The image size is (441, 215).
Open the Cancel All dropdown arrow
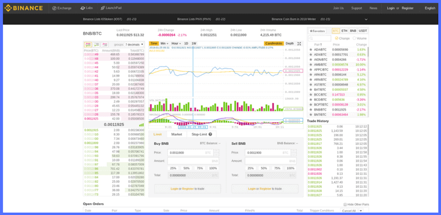[x=360, y=210]
